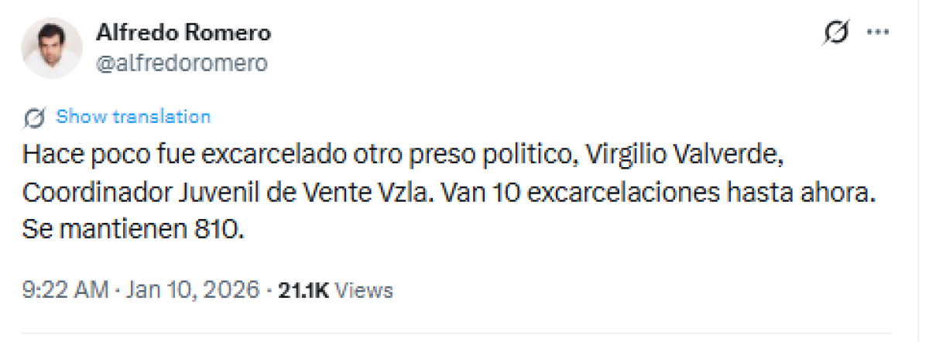This screenshot has height=342, width=929.
Task: Click the Views label
Action: (x=366, y=290)
